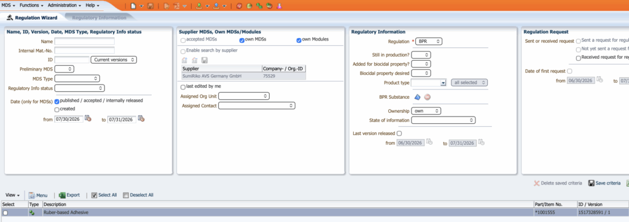Click the Name input field
This screenshot has width=629, height=222.
(x=85, y=41)
